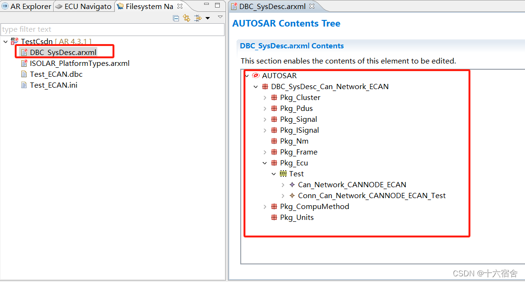
Task: Expand Conn_Can_Network_CANNODE_ECAN_Test connector node
Action: point(283,196)
